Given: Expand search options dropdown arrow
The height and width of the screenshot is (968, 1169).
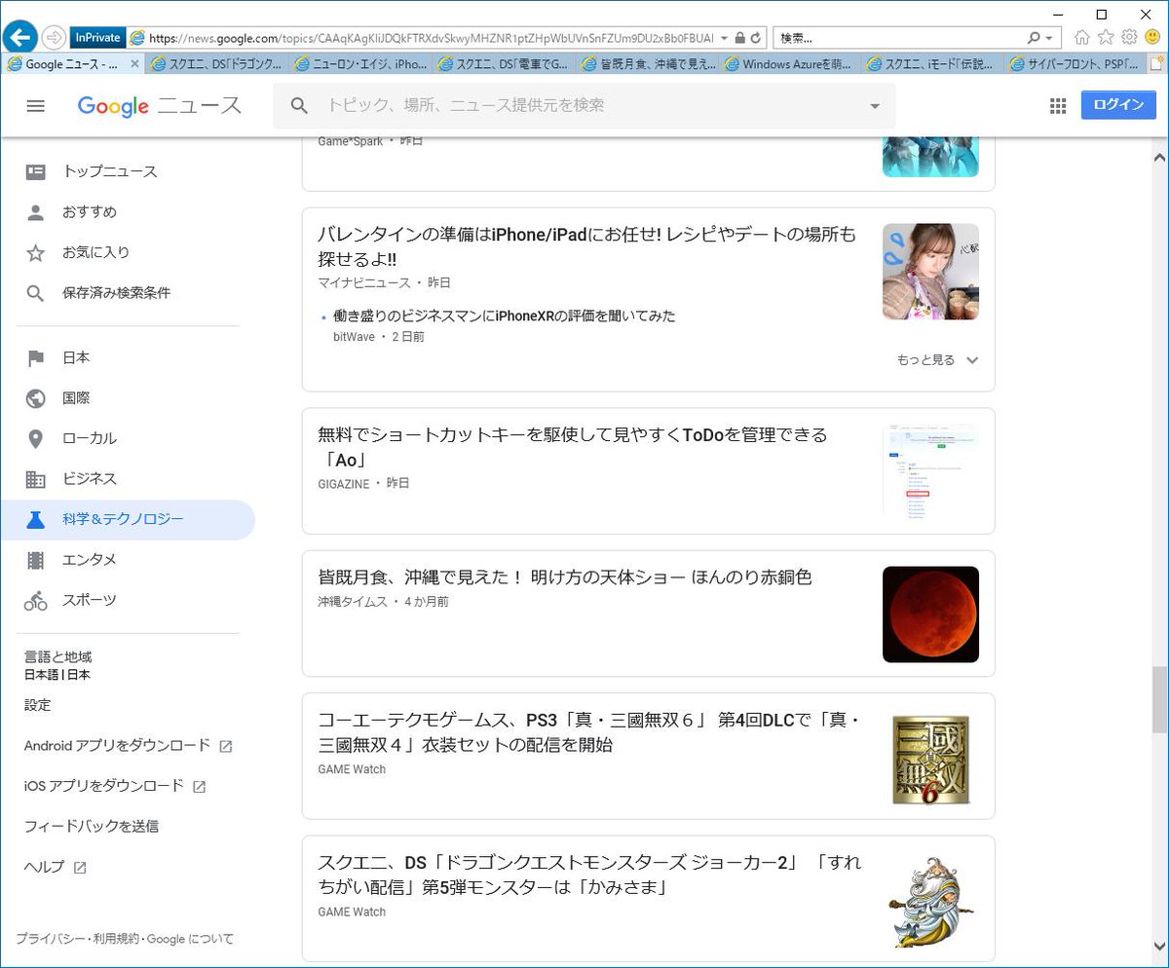Looking at the screenshot, I should point(874,106).
